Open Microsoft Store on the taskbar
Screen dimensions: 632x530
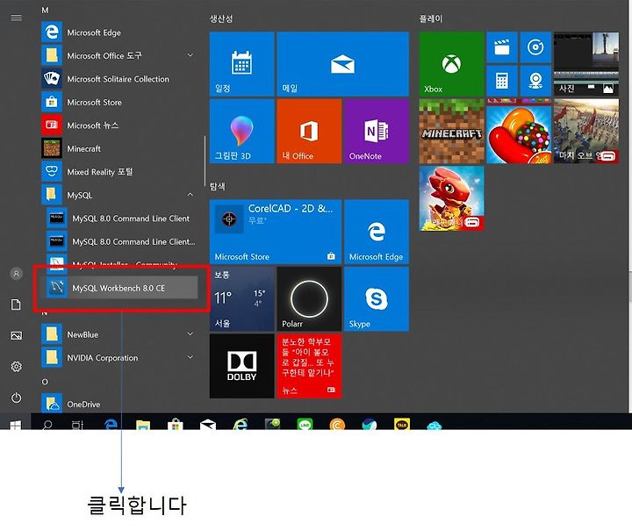176,425
